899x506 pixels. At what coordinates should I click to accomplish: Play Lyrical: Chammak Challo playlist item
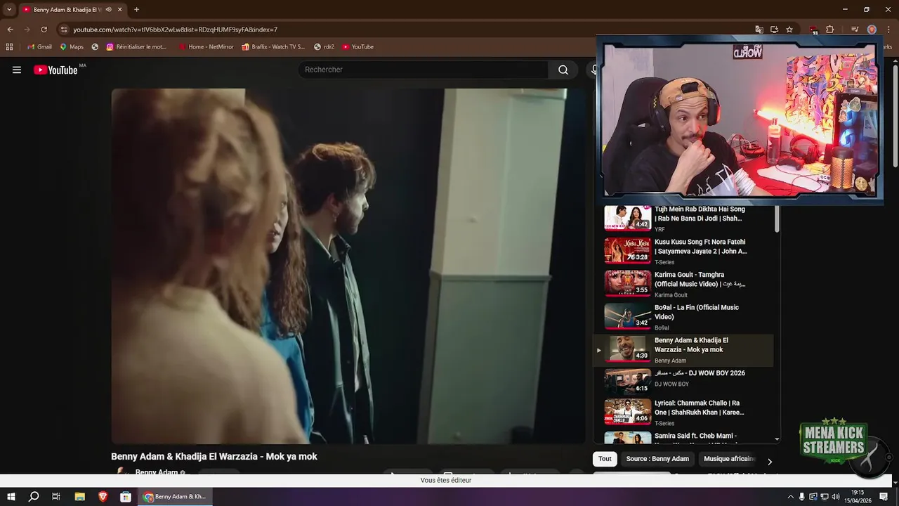tap(683, 412)
